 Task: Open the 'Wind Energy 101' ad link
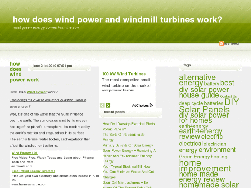25,153
